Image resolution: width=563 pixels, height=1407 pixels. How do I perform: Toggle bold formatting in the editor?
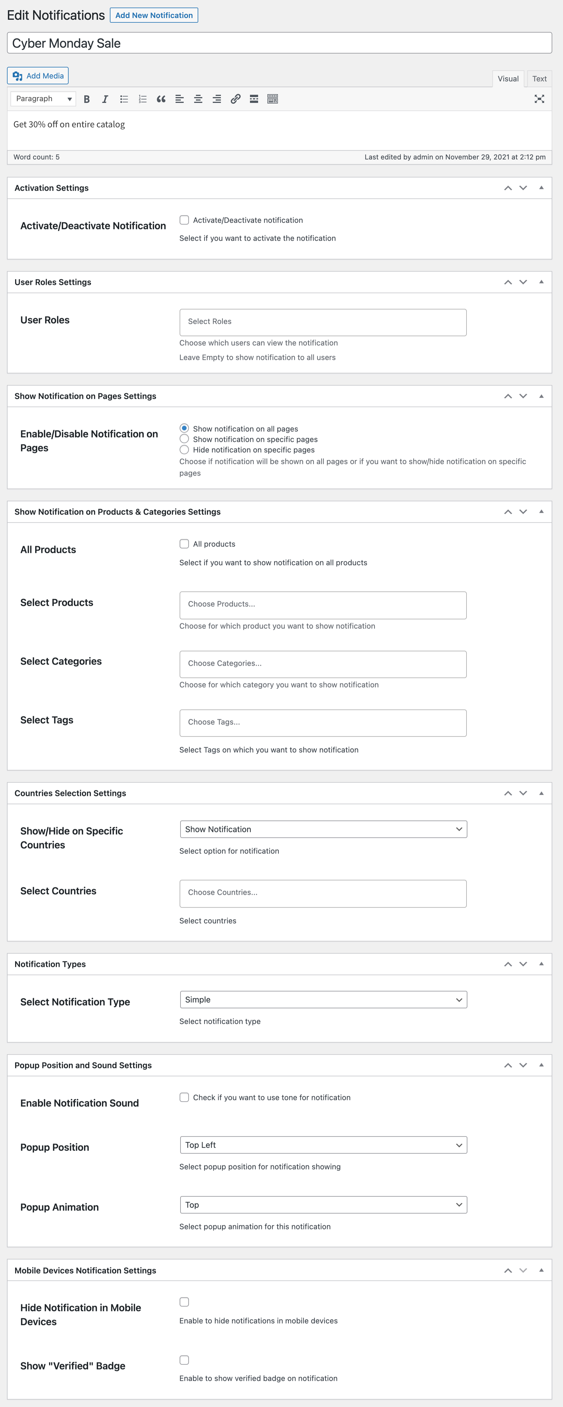coord(86,99)
